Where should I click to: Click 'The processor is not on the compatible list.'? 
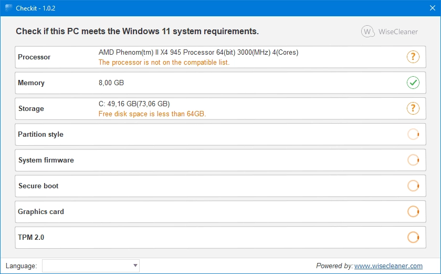click(x=164, y=62)
